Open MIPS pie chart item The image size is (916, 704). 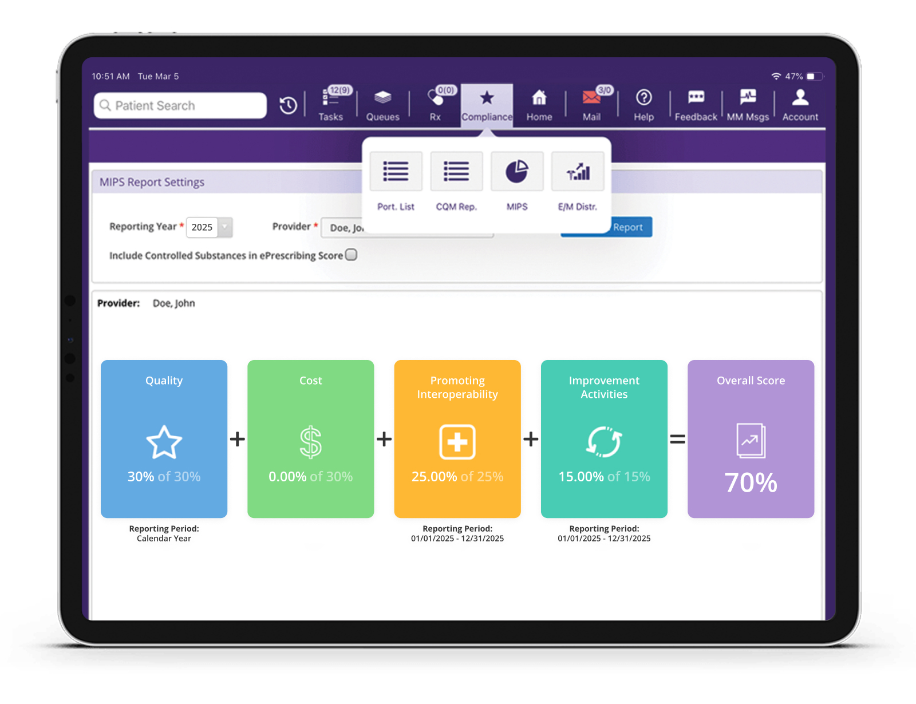pos(517,182)
